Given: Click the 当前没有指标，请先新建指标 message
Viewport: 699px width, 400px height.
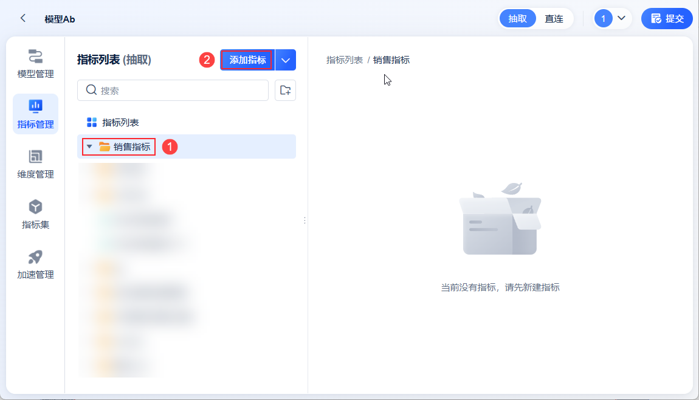Looking at the screenshot, I should click(x=500, y=287).
